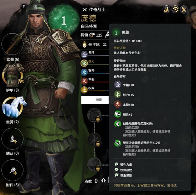Screen dimensions: 196x195
Task: Click the character name 庞德 heading
Action: [x=89, y=19]
